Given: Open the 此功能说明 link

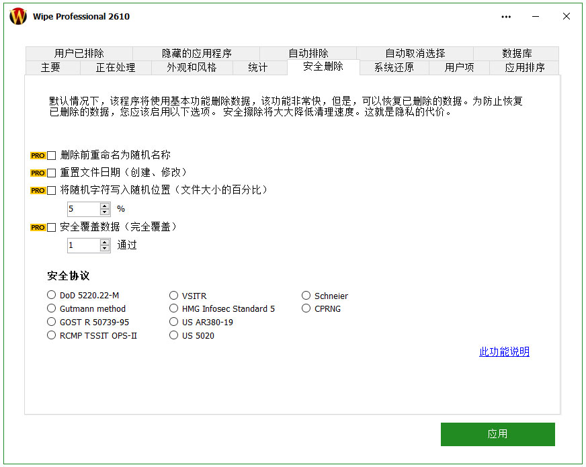Looking at the screenshot, I should 504,351.
